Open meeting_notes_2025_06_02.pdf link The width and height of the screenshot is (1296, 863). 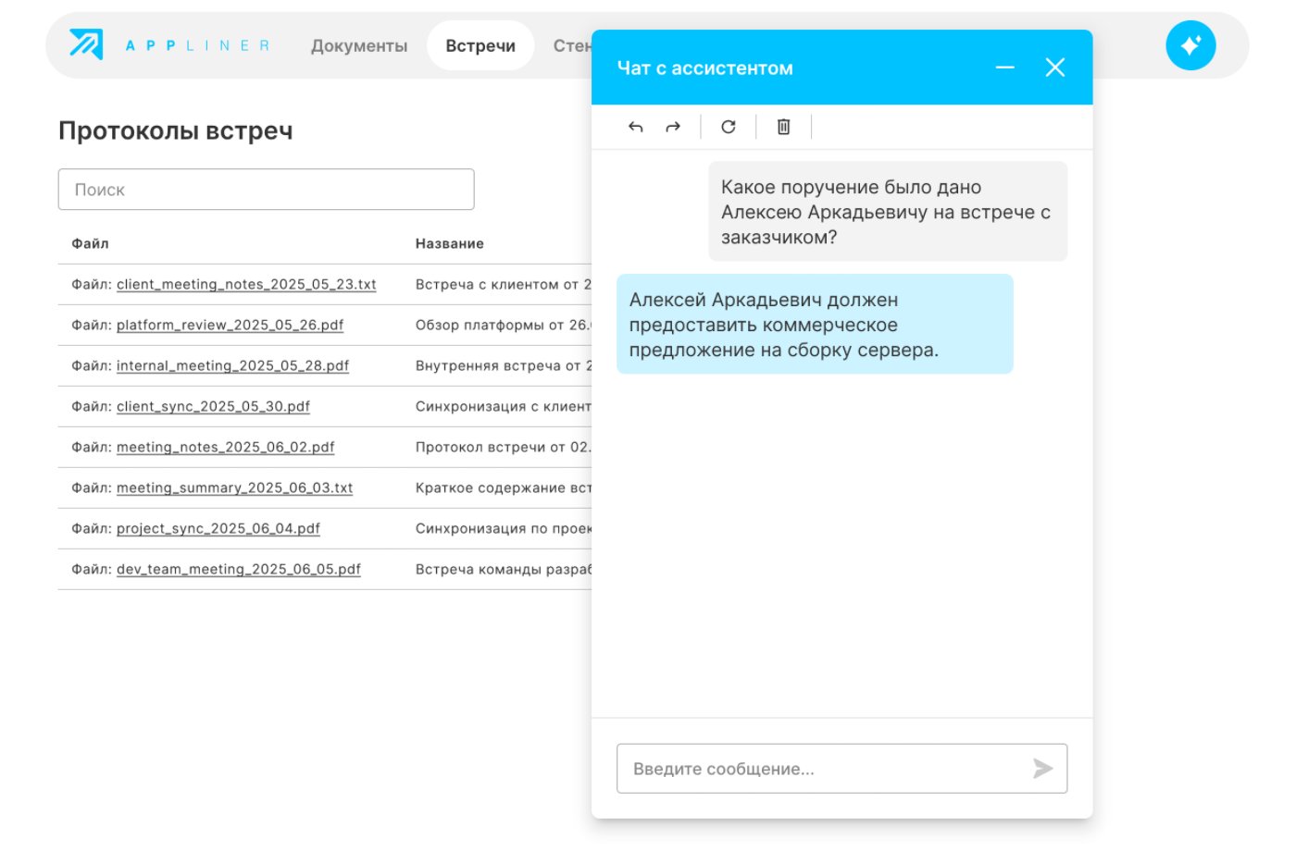point(225,448)
